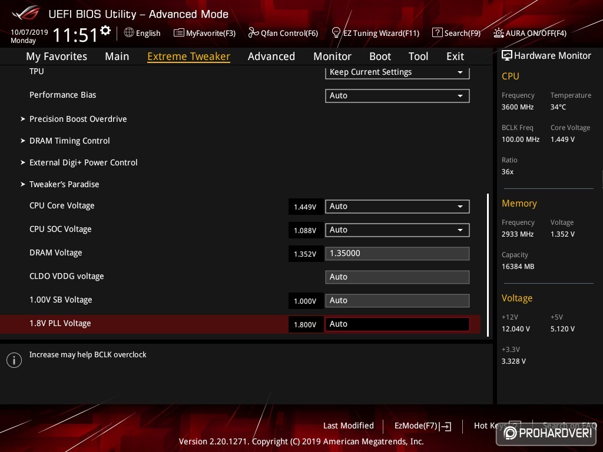
Task: Click the 5.120 V reading
Action: coord(562,329)
